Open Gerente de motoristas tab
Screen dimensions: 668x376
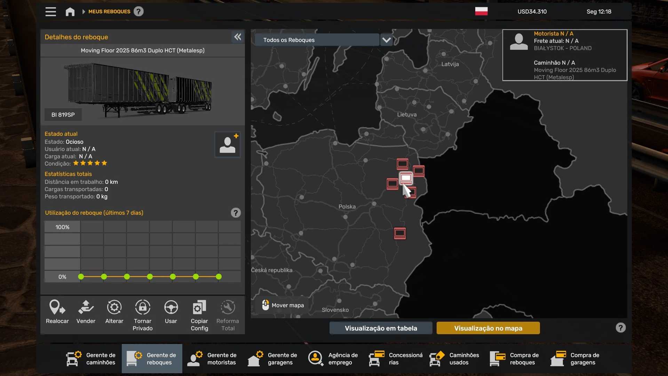pos(212,359)
